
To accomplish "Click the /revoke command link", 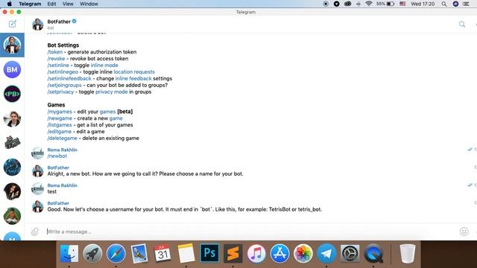I will [56, 59].
